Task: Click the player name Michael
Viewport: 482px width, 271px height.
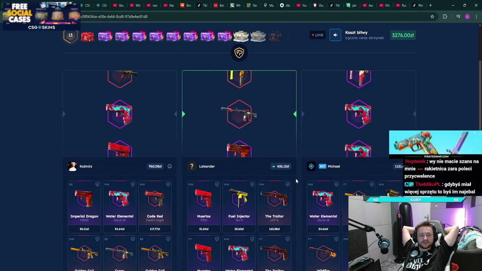Action: tap(334, 166)
